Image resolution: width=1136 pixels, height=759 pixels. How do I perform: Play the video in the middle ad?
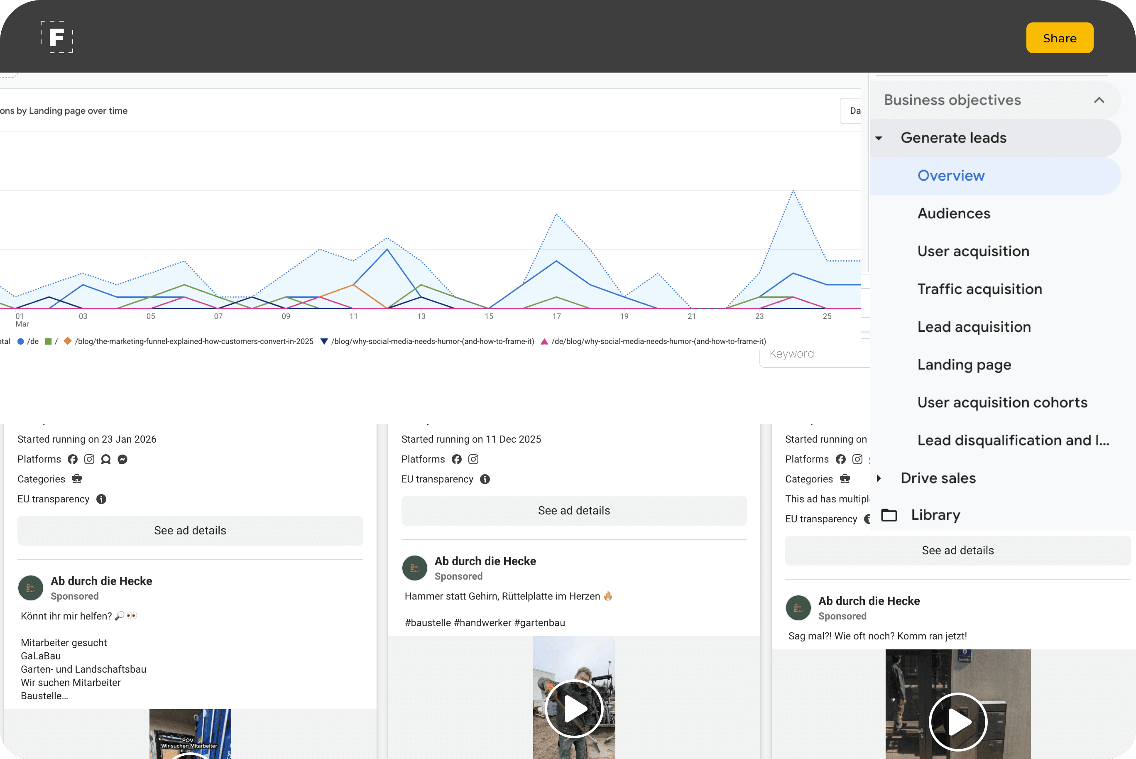(574, 709)
